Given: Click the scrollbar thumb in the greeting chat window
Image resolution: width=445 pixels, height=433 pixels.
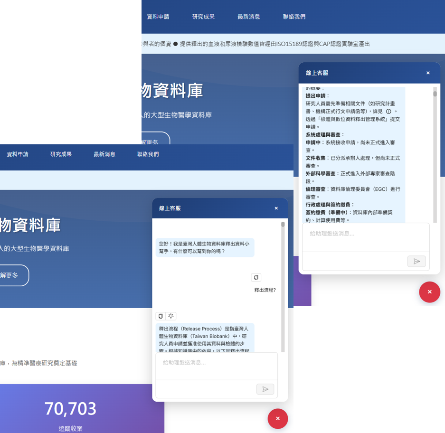Looking at the screenshot, I should tap(283, 225).
